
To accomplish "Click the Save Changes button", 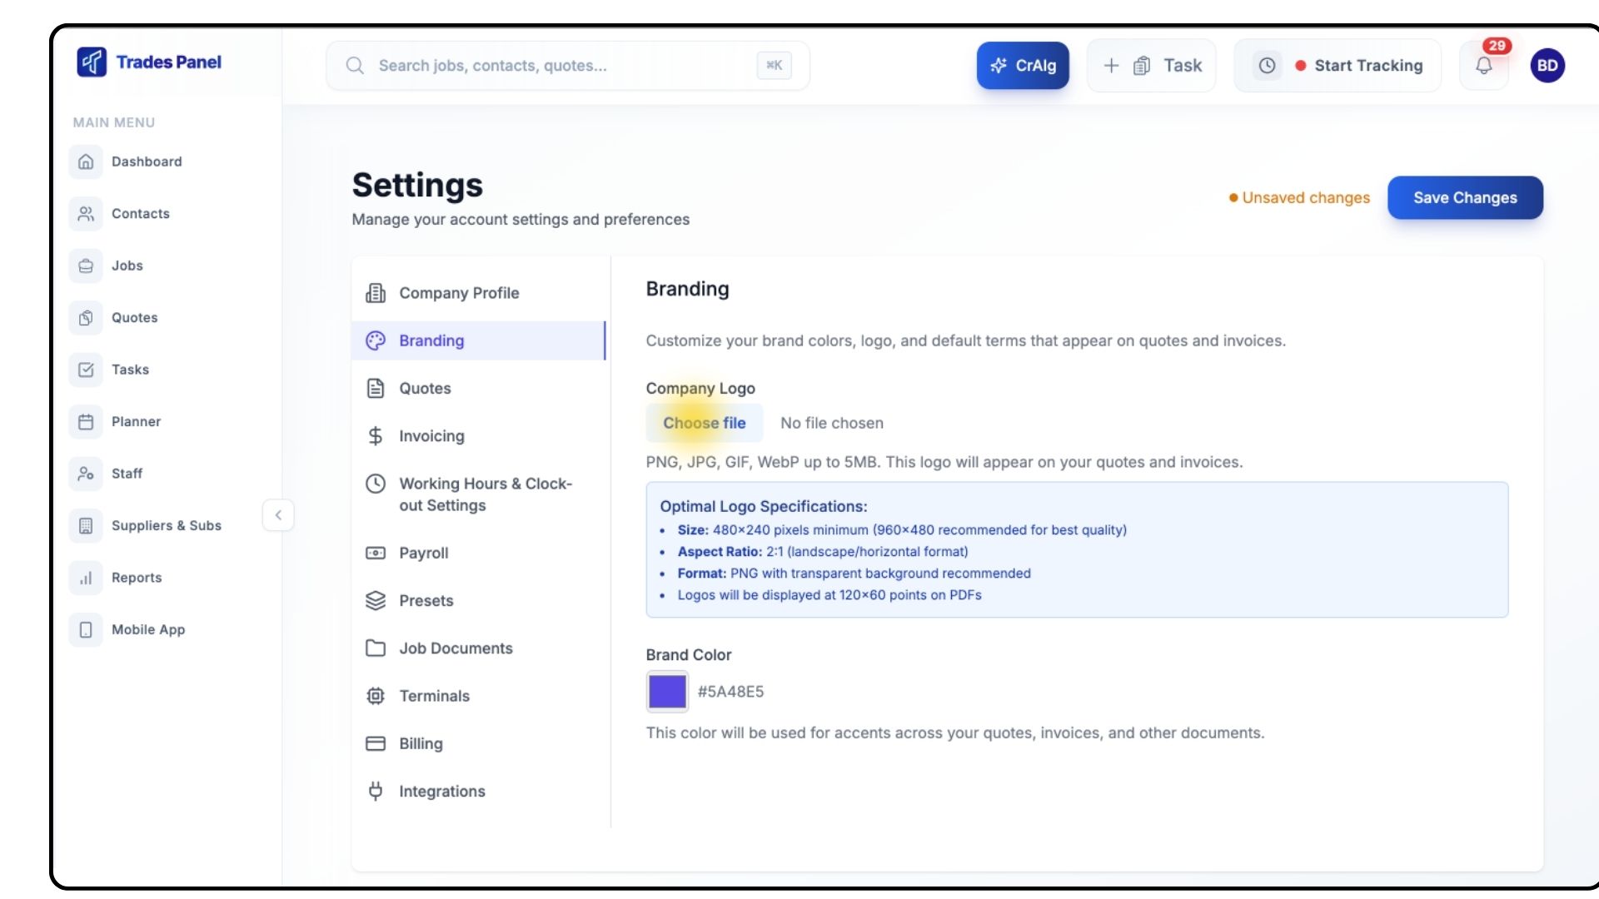I will click(x=1465, y=198).
